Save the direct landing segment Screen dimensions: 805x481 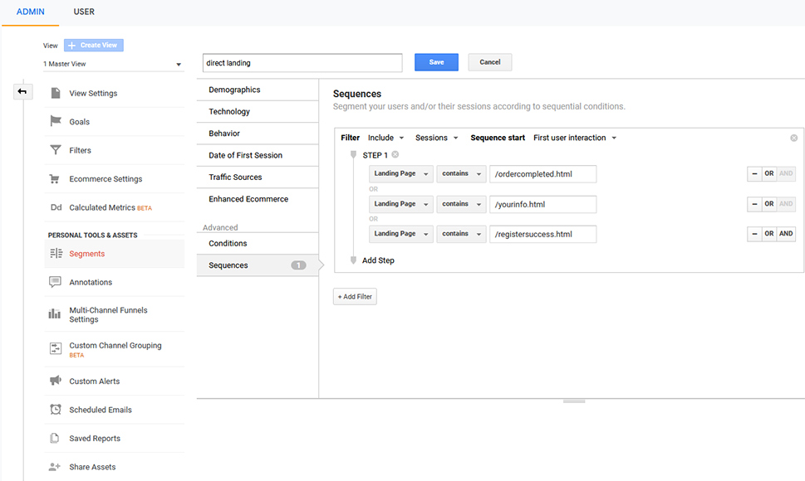coord(436,62)
